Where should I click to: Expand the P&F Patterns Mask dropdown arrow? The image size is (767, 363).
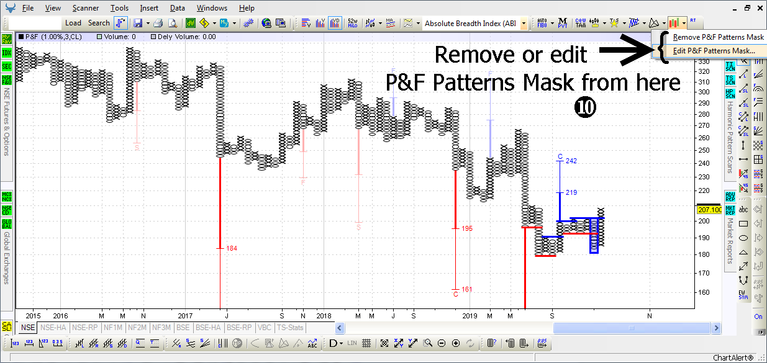pyautogui.click(x=684, y=24)
